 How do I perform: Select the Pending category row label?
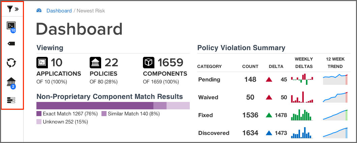click(x=209, y=80)
